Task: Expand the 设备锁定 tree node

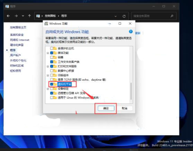Action: [48, 89]
